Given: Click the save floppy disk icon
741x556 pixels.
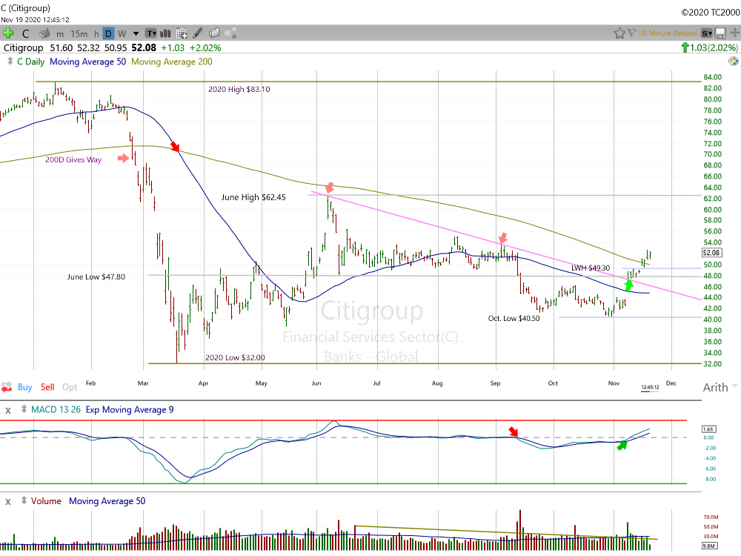Looking at the screenshot, I should point(720,33).
